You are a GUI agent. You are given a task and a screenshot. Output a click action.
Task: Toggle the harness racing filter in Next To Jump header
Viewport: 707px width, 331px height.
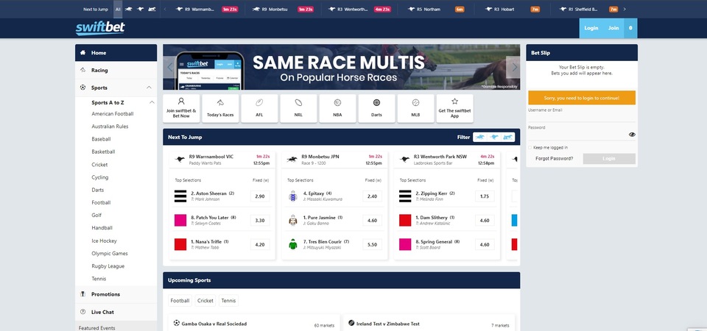click(507, 137)
